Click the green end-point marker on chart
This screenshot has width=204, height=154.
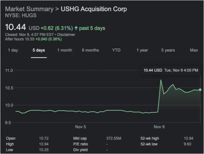pos(200,90)
